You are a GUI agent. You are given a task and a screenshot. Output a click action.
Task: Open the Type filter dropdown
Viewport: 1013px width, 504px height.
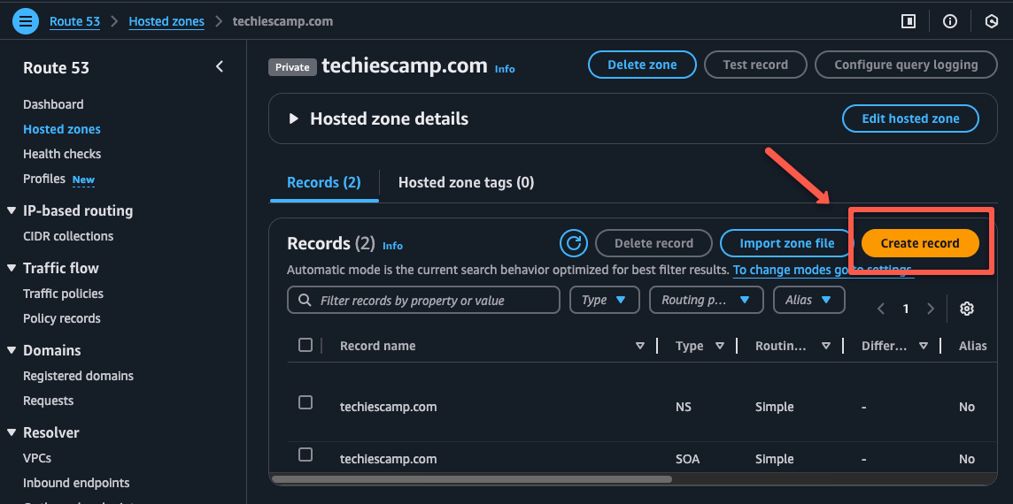[x=604, y=300]
